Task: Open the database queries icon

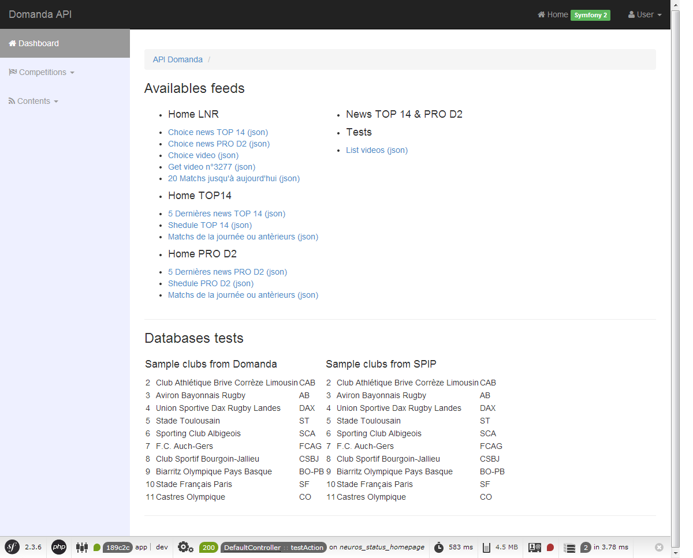Action: (x=569, y=547)
